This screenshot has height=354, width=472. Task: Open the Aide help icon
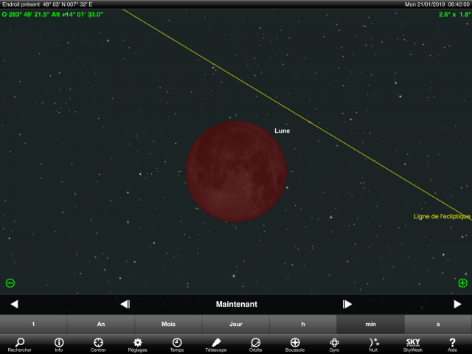pos(452,344)
